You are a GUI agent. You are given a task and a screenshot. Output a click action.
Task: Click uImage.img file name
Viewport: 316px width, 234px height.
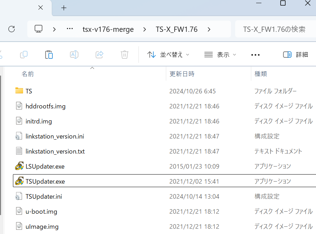[42, 227]
